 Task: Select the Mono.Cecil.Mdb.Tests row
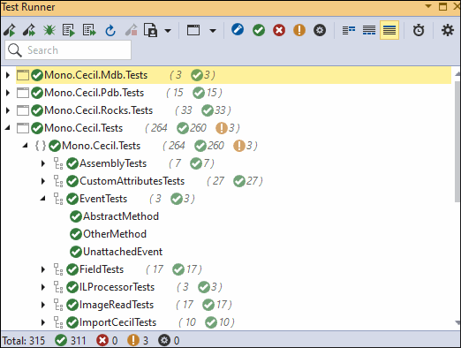233,75
